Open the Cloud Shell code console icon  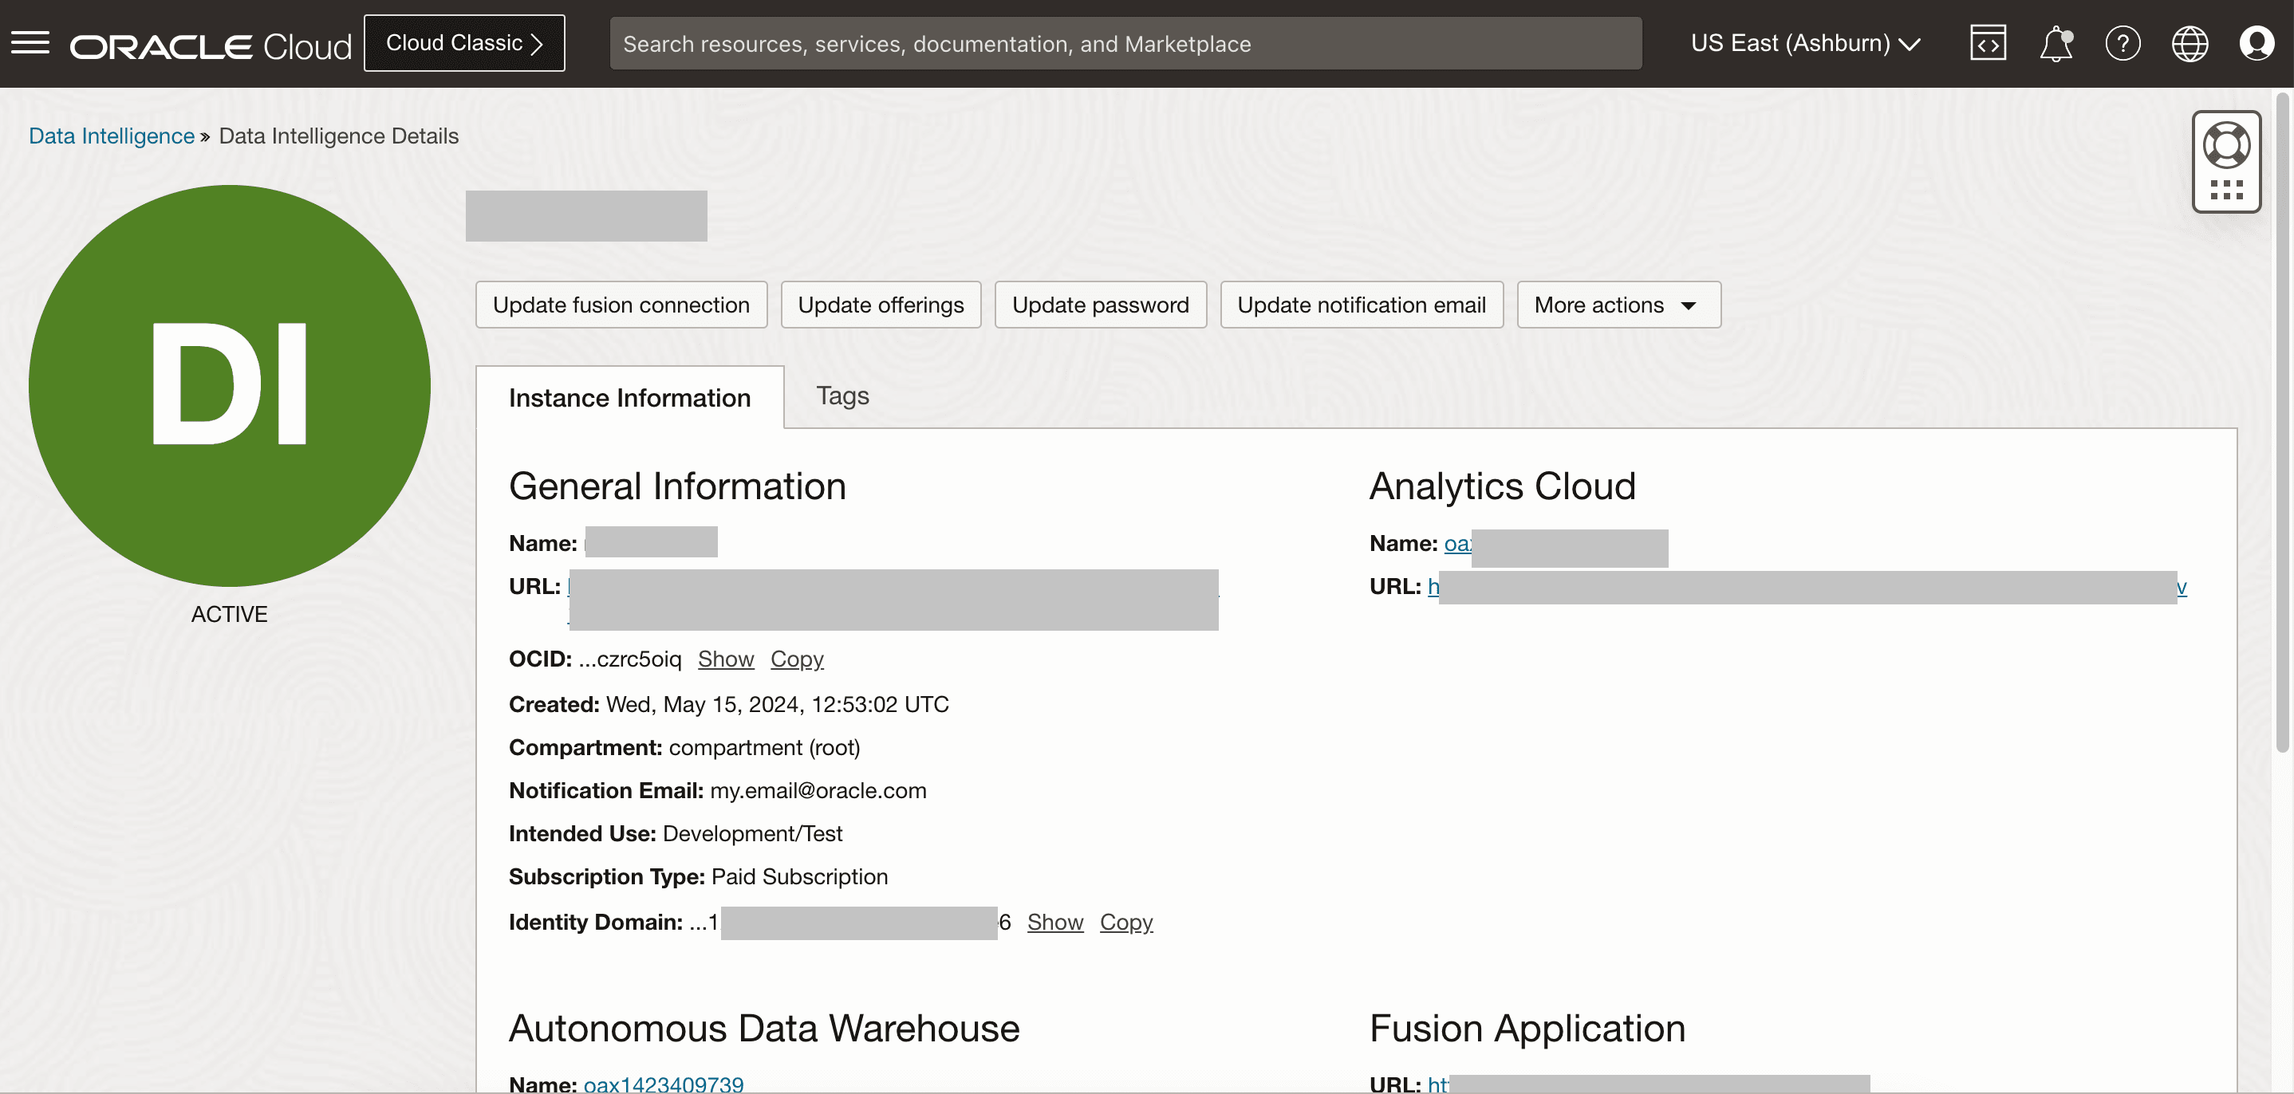1988,41
